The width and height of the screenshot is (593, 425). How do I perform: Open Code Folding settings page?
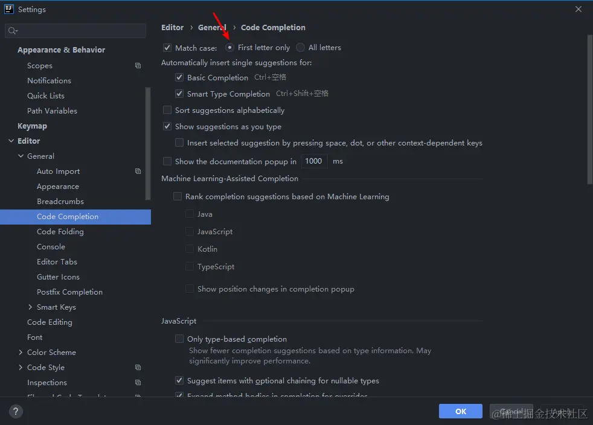(60, 231)
